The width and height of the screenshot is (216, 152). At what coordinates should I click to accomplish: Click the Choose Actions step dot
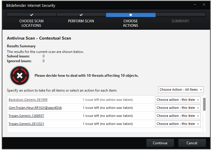coord(130,15)
